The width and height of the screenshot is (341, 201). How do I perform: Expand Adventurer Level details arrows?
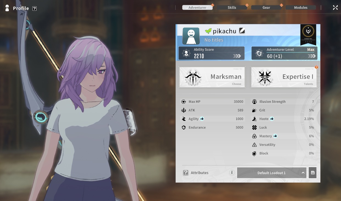pyautogui.click(x=312, y=56)
